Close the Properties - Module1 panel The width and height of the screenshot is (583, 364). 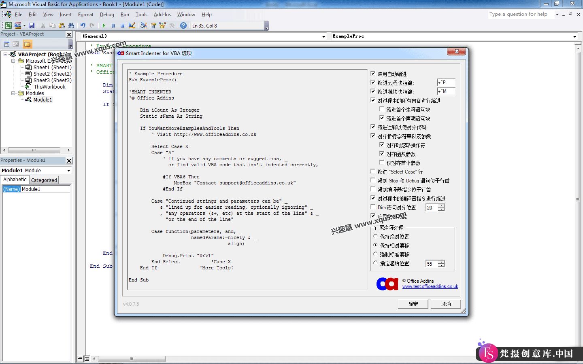click(69, 161)
